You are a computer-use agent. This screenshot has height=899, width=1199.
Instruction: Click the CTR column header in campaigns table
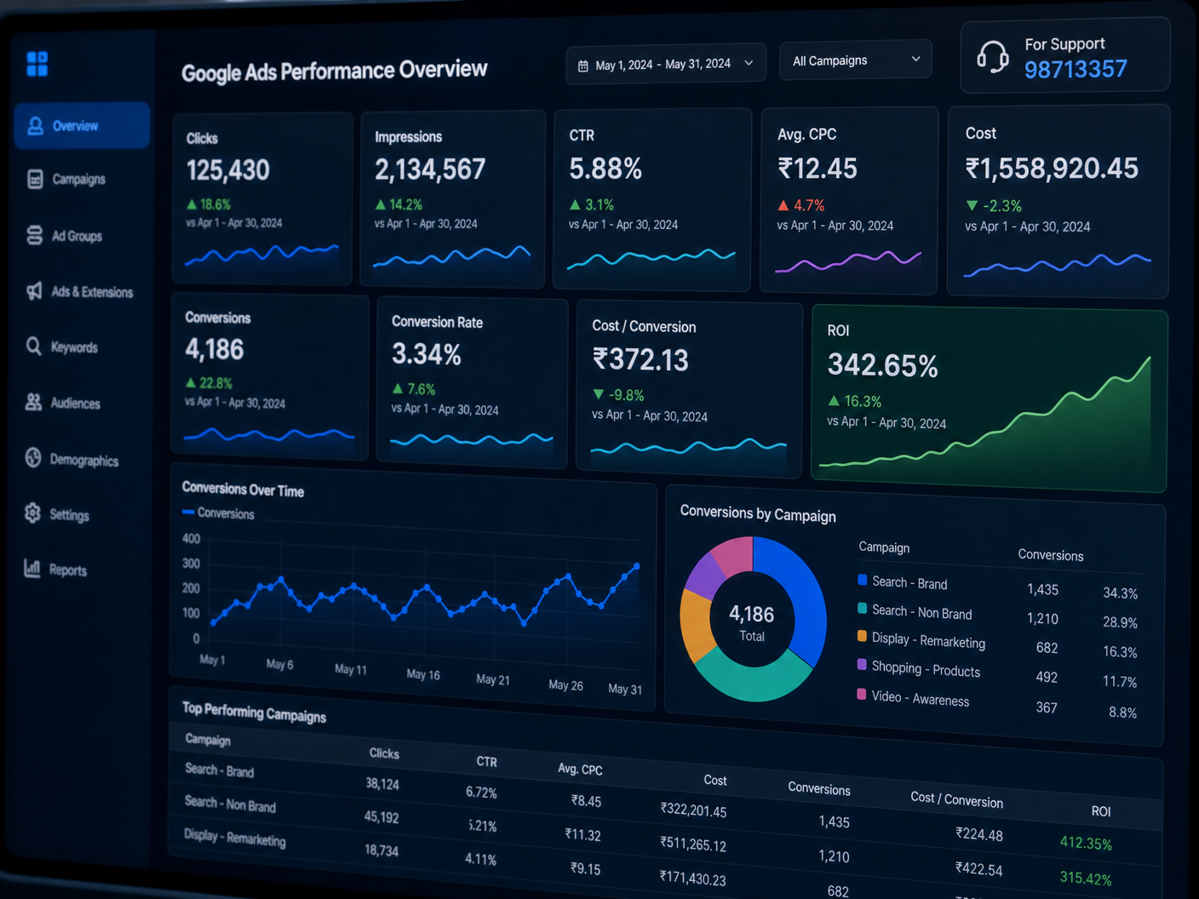(486, 761)
